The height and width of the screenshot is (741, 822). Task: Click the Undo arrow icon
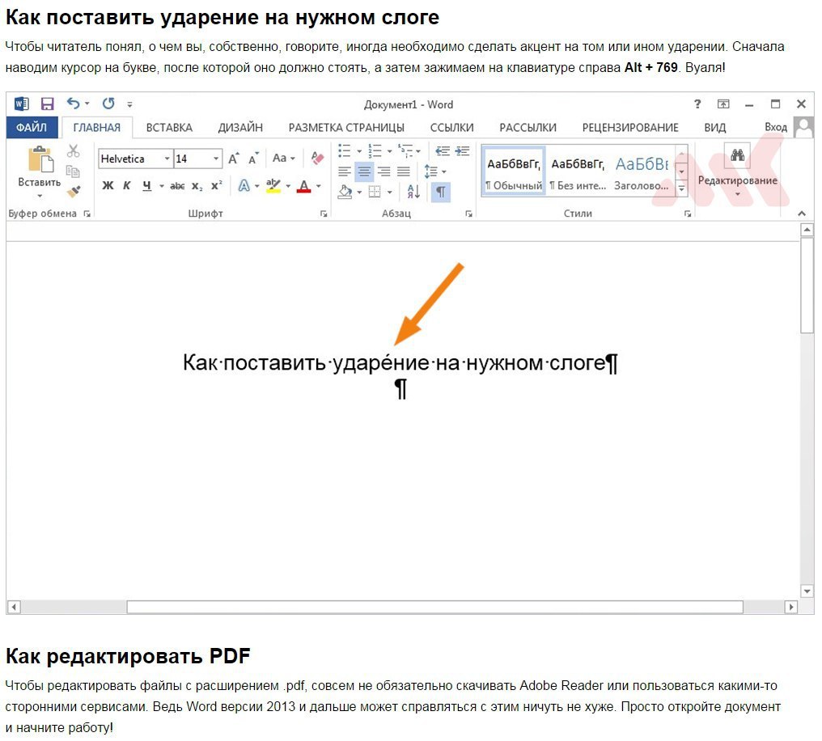pos(73,104)
